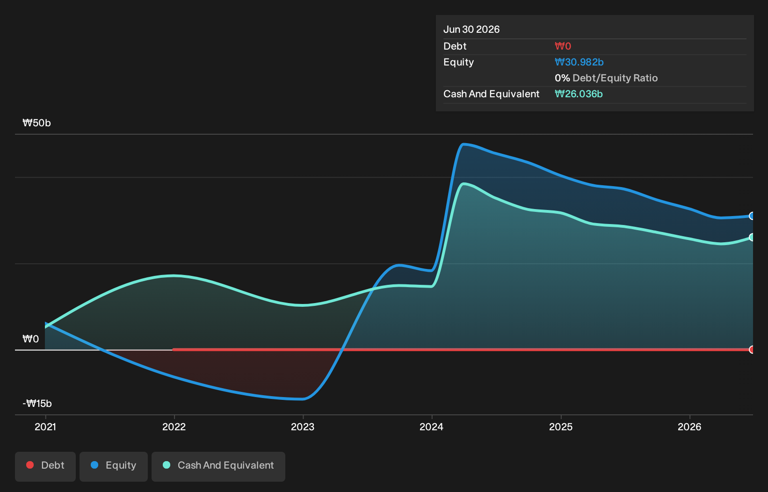
Task: Click the 2026 x-axis label
Action: 689,427
